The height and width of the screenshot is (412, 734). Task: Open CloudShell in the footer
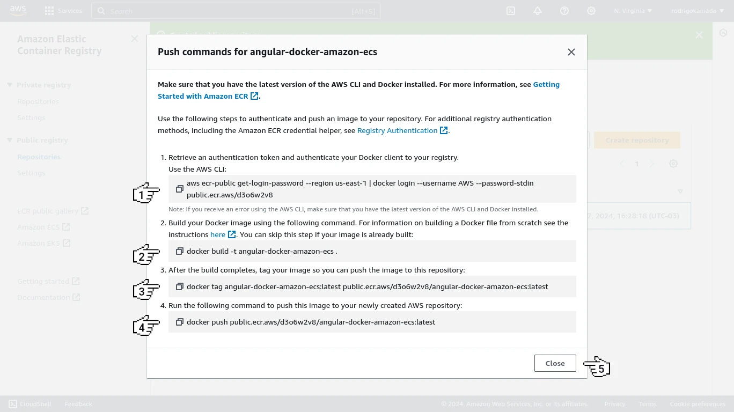[30, 404]
